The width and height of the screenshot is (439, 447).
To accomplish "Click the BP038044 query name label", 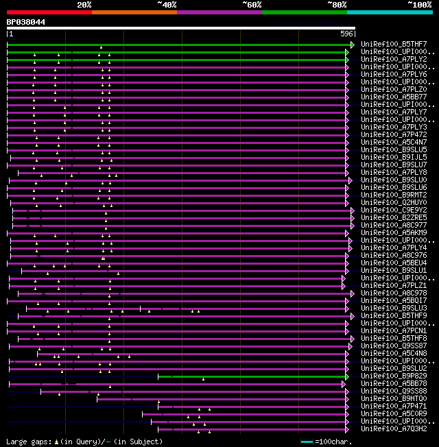I will pyautogui.click(x=25, y=22).
